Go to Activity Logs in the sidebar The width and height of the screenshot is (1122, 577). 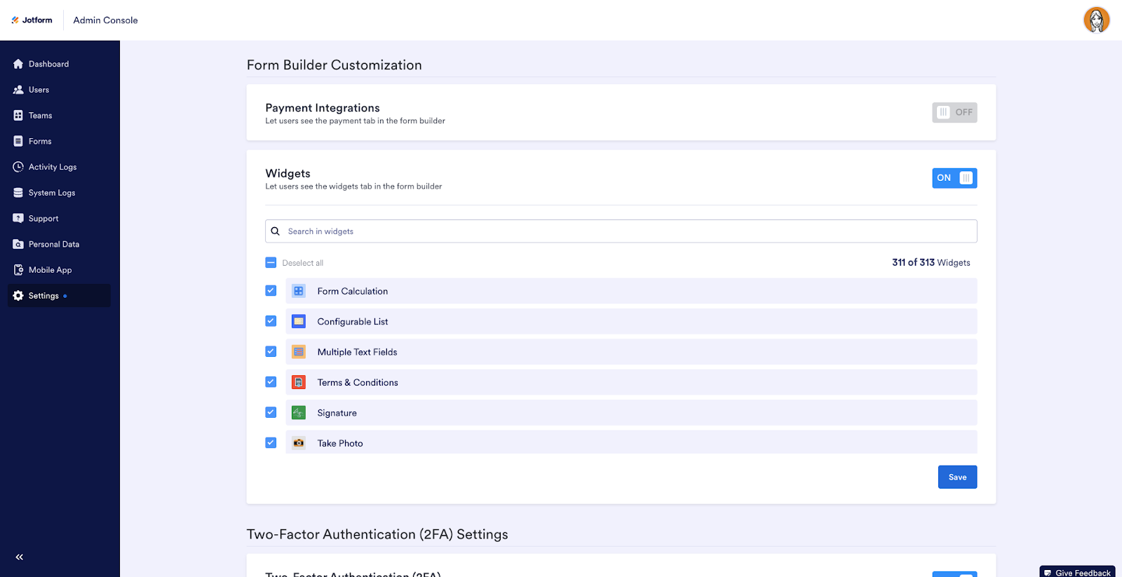click(52, 167)
